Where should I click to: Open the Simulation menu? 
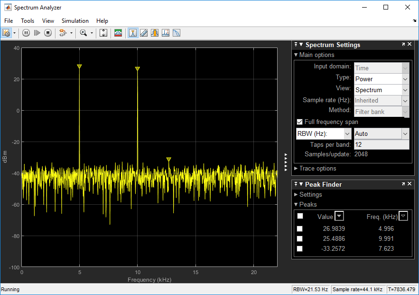75,21
